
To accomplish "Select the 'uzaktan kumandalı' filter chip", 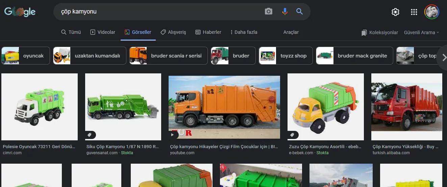I will coord(90,56).
